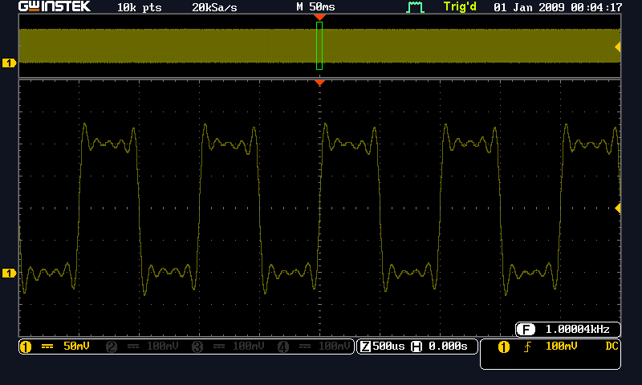Click the horizontal position H icon
Viewport: 642px width, 385px height.
pos(416,346)
